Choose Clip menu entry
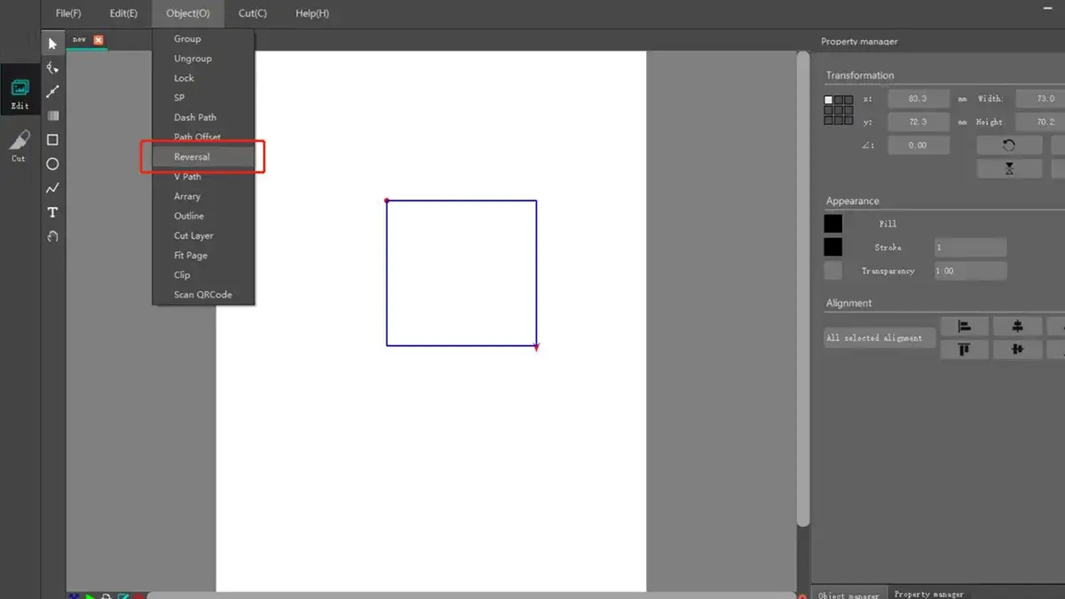1065x599 pixels. pos(203,275)
